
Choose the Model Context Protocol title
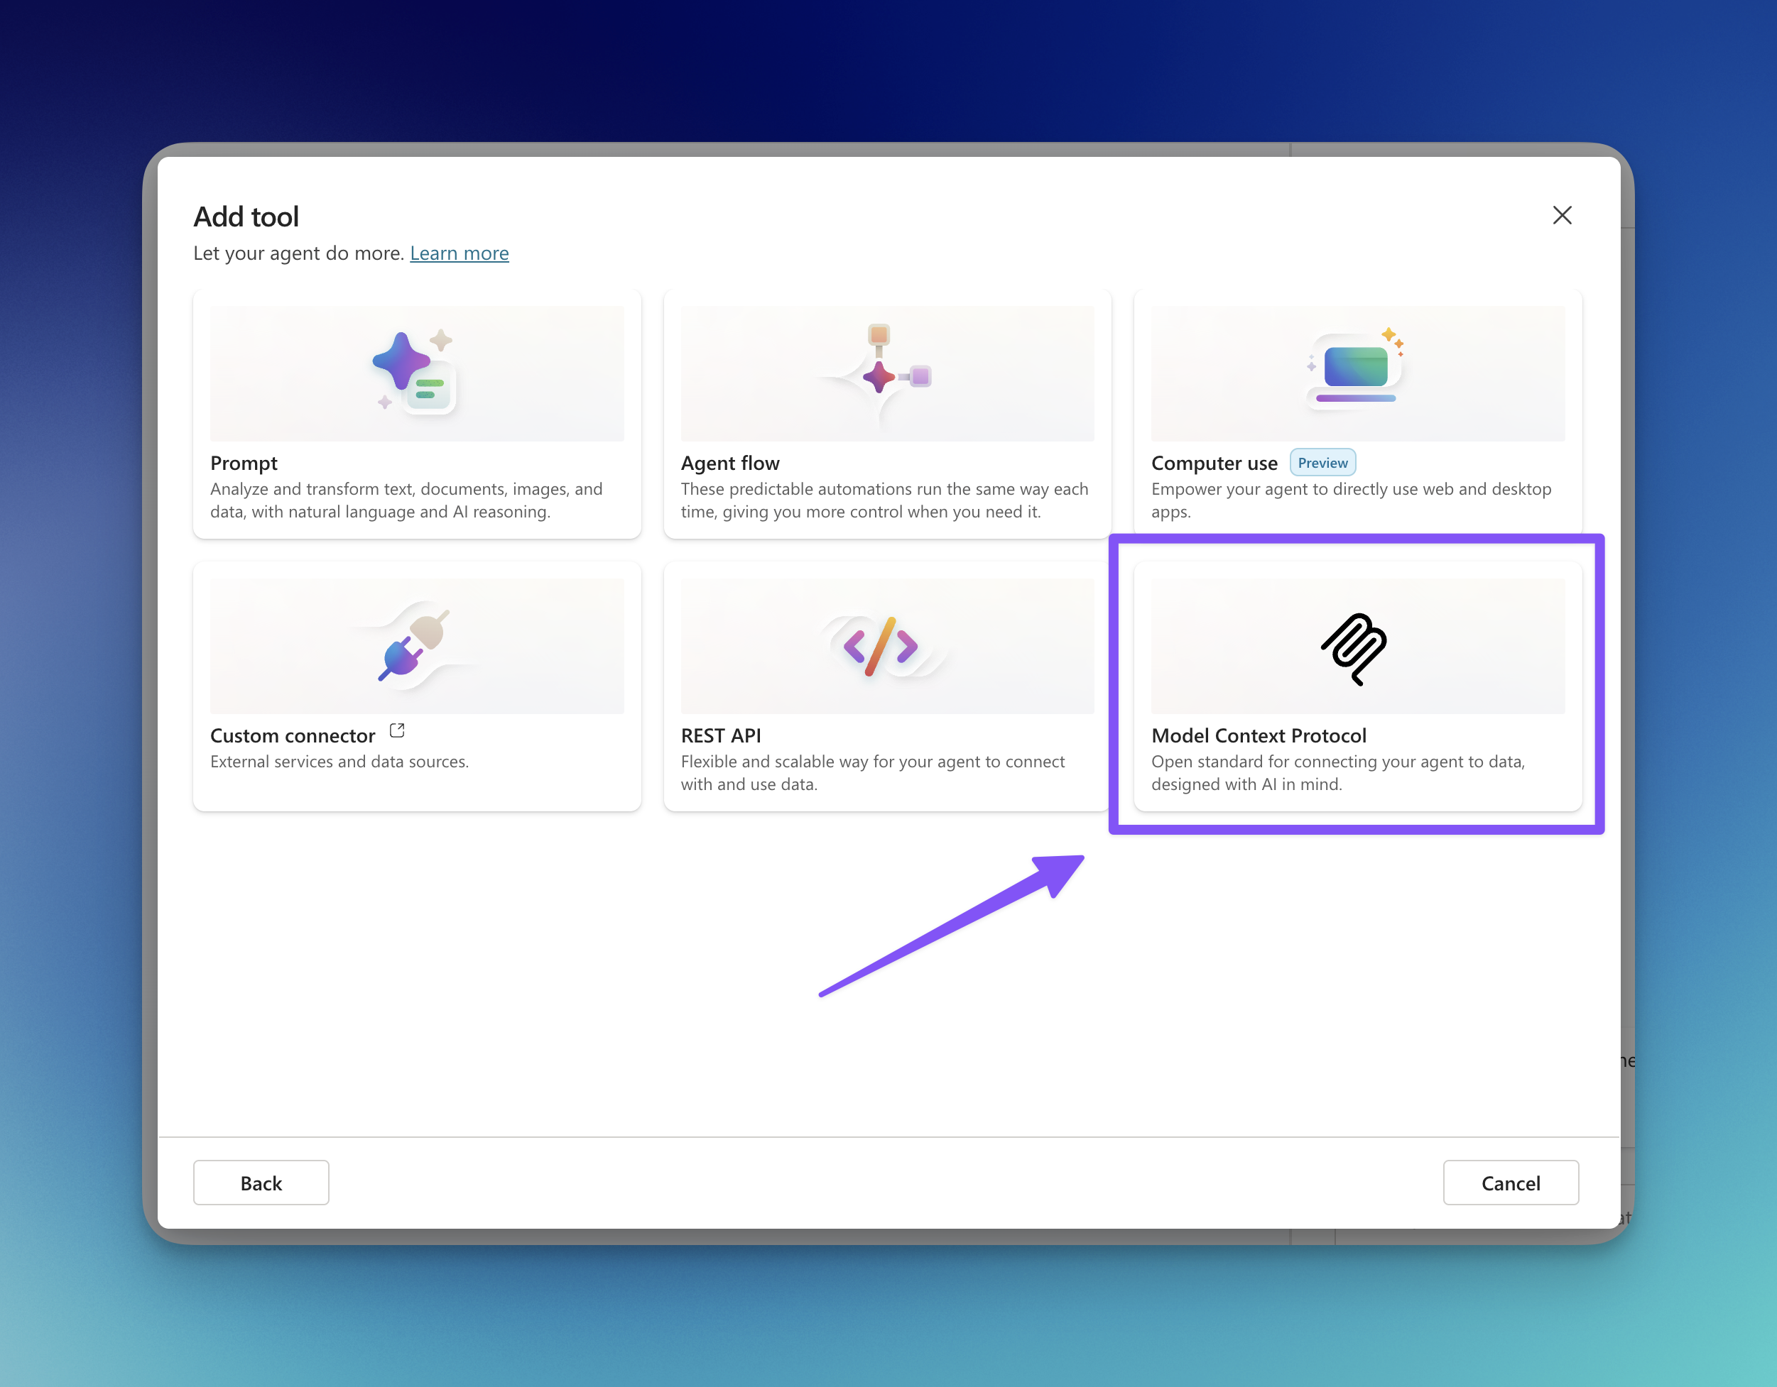click(1259, 736)
